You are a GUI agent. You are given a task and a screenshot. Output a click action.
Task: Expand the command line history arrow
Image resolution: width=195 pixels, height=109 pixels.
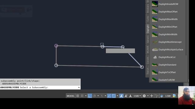[x=79, y=88]
